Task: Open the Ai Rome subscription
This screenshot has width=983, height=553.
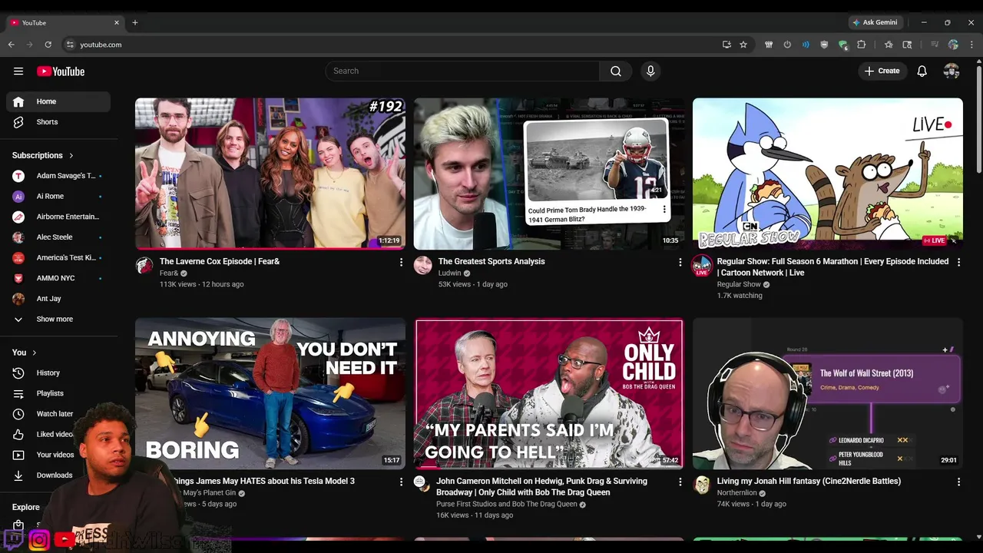Action: pos(58,197)
